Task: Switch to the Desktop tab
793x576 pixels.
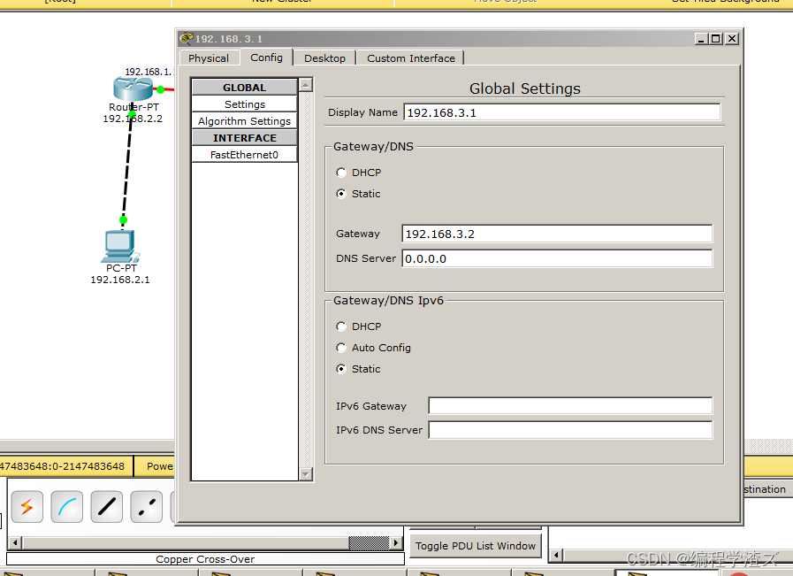Action: [324, 58]
